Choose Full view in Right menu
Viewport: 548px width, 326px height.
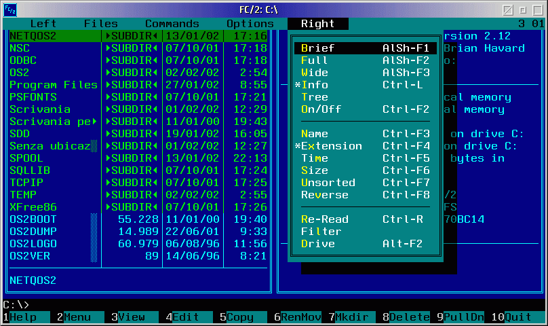[x=365, y=60]
